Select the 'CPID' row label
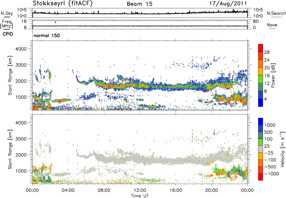Image resolution: width=286 pixels, height=198 pixels. tap(8, 34)
